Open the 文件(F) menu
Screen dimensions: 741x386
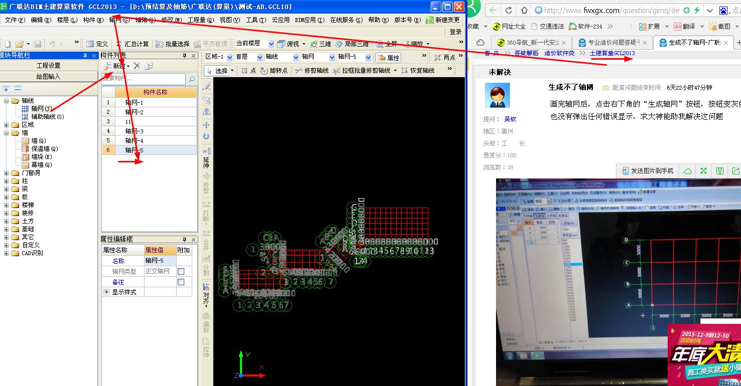point(15,20)
